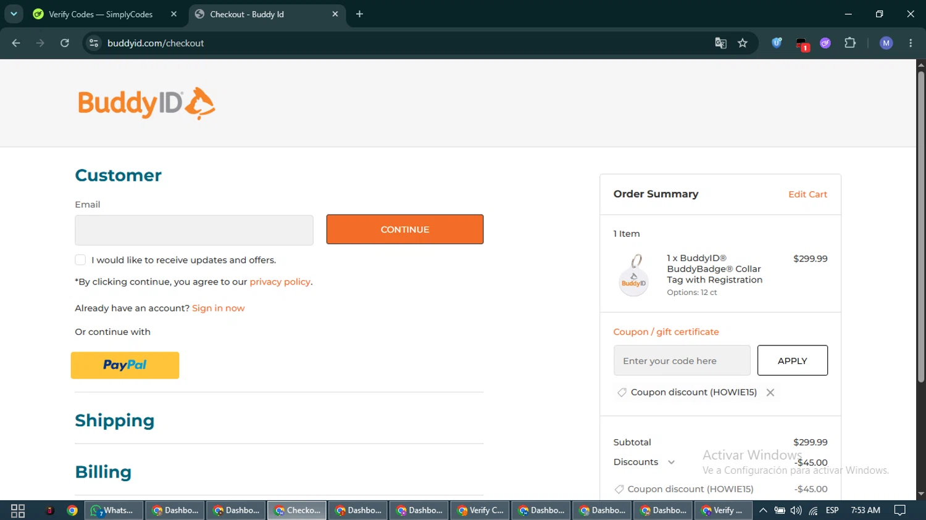Click the Order Summary heading
The height and width of the screenshot is (520, 926).
pyautogui.click(x=656, y=194)
